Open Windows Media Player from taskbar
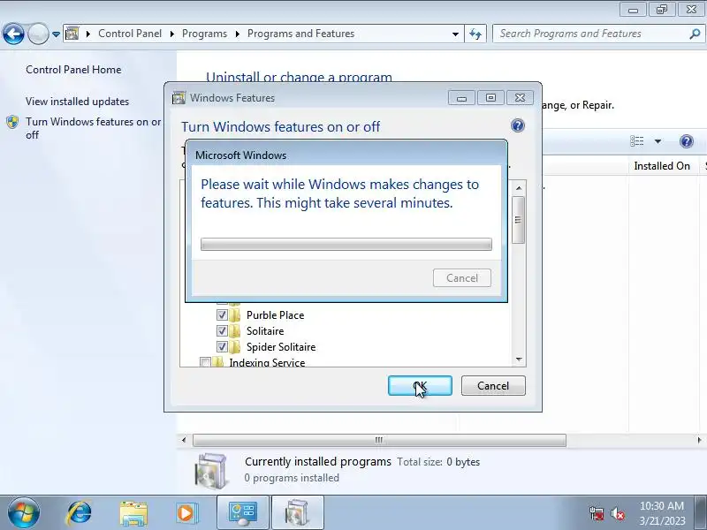Viewport: 707px width, 530px height. coord(186,513)
